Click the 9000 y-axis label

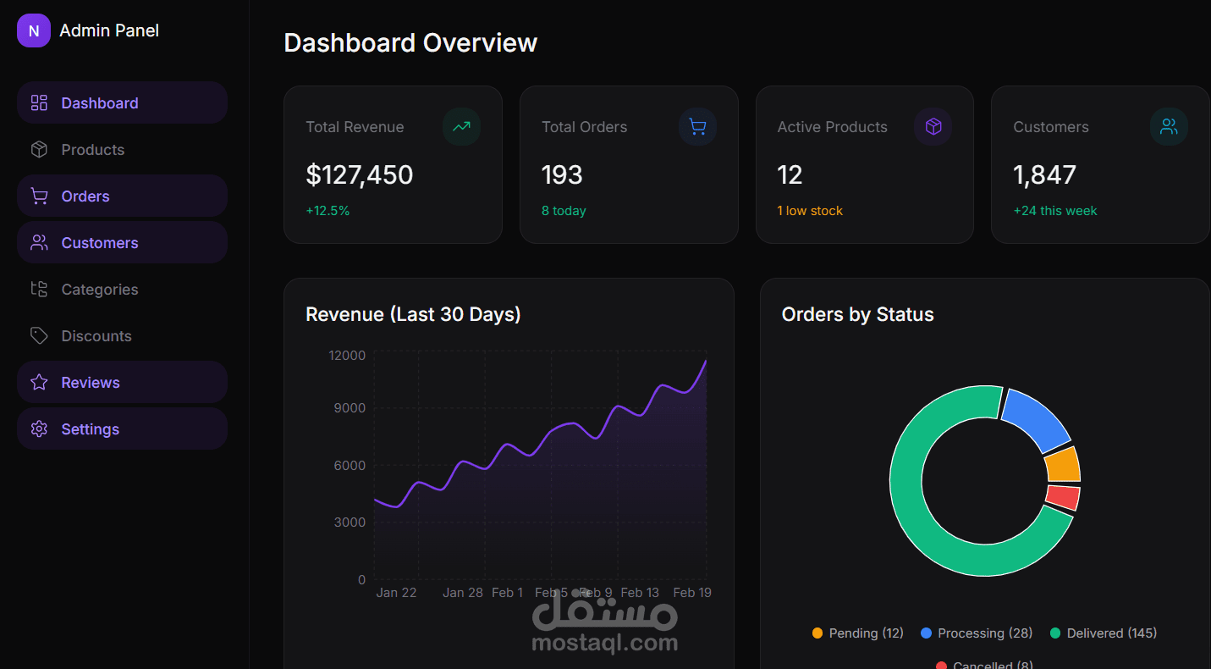350,408
